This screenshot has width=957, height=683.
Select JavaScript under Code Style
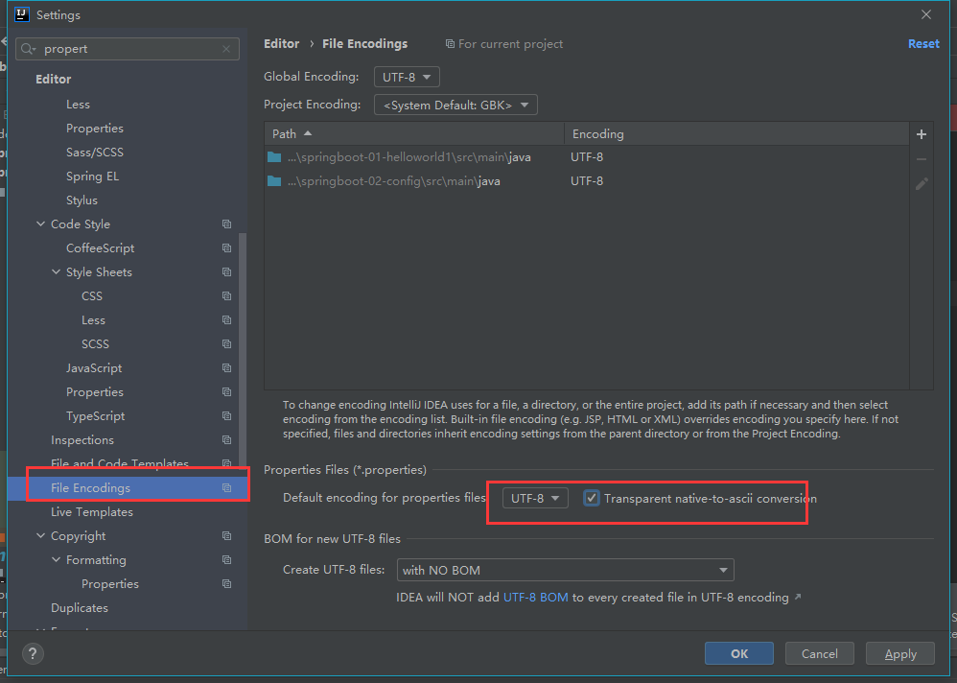click(94, 368)
